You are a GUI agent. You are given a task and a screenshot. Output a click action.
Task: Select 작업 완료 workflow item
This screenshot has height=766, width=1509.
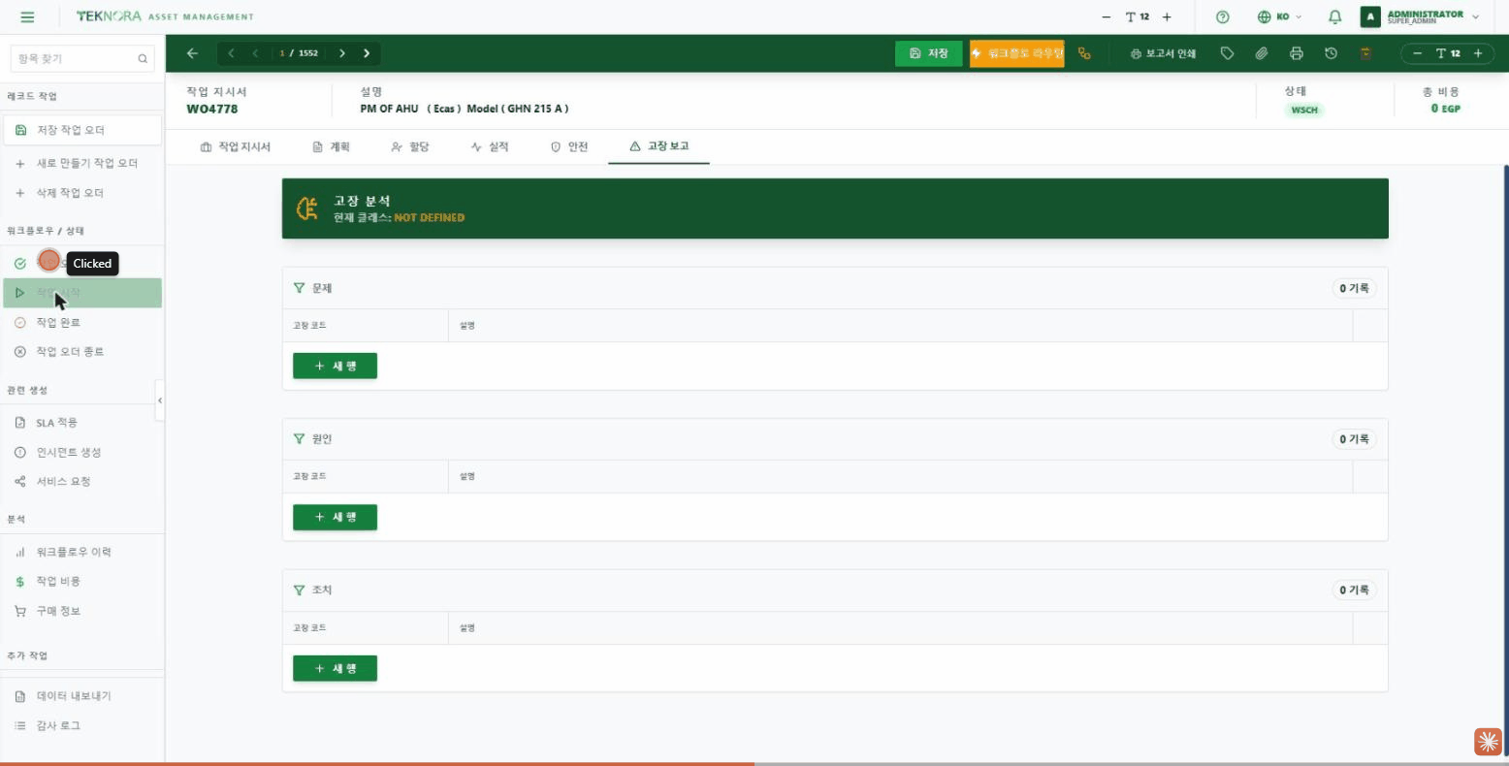[x=82, y=322]
